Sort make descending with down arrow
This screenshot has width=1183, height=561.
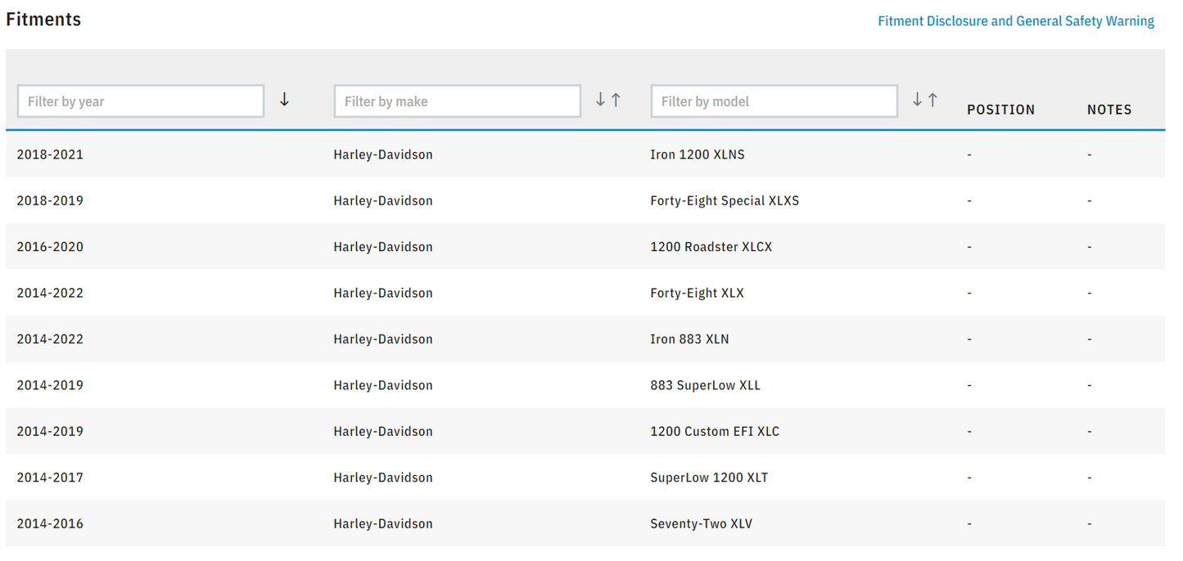[x=600, y=100]
